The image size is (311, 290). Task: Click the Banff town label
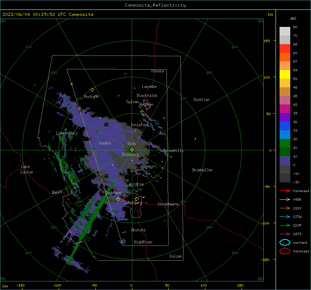(x=57, y=192)
